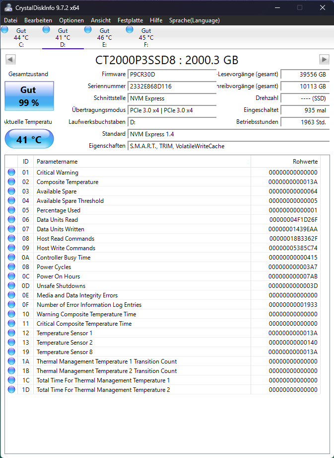Click the 41 °C temperature button

(29, 139)
